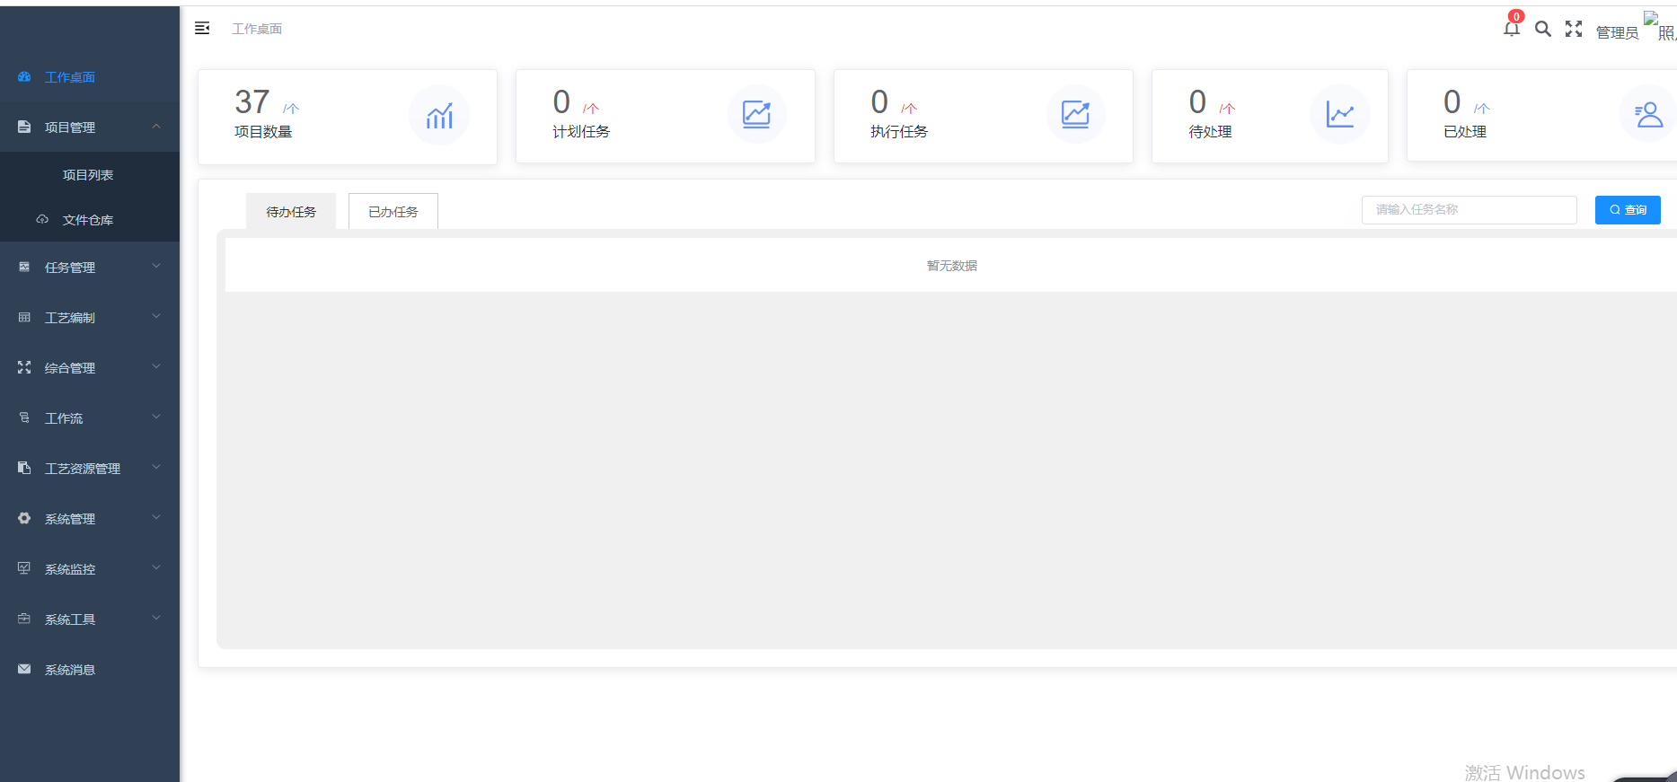Click the user avatar image
This screenshot has height=782, width=1677.
(x=1660, y=26)
